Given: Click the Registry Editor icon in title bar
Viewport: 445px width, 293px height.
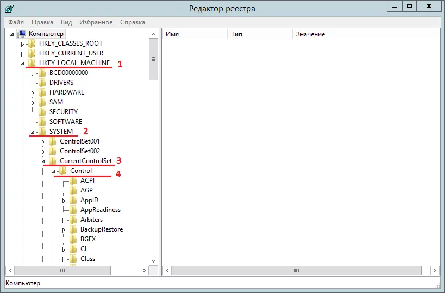Looking at the screenshot, I should point(9,8).
